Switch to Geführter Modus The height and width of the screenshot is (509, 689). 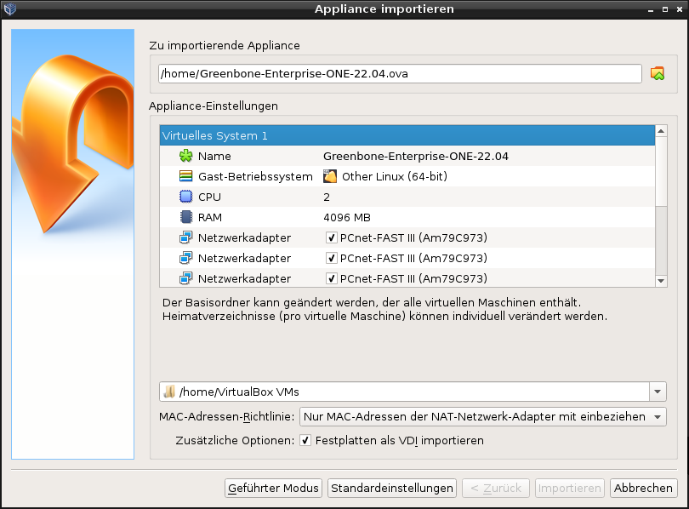click(x=274, y=488)
